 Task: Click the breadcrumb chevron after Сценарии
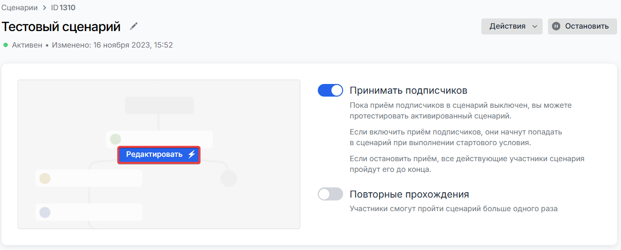(44, 8)
